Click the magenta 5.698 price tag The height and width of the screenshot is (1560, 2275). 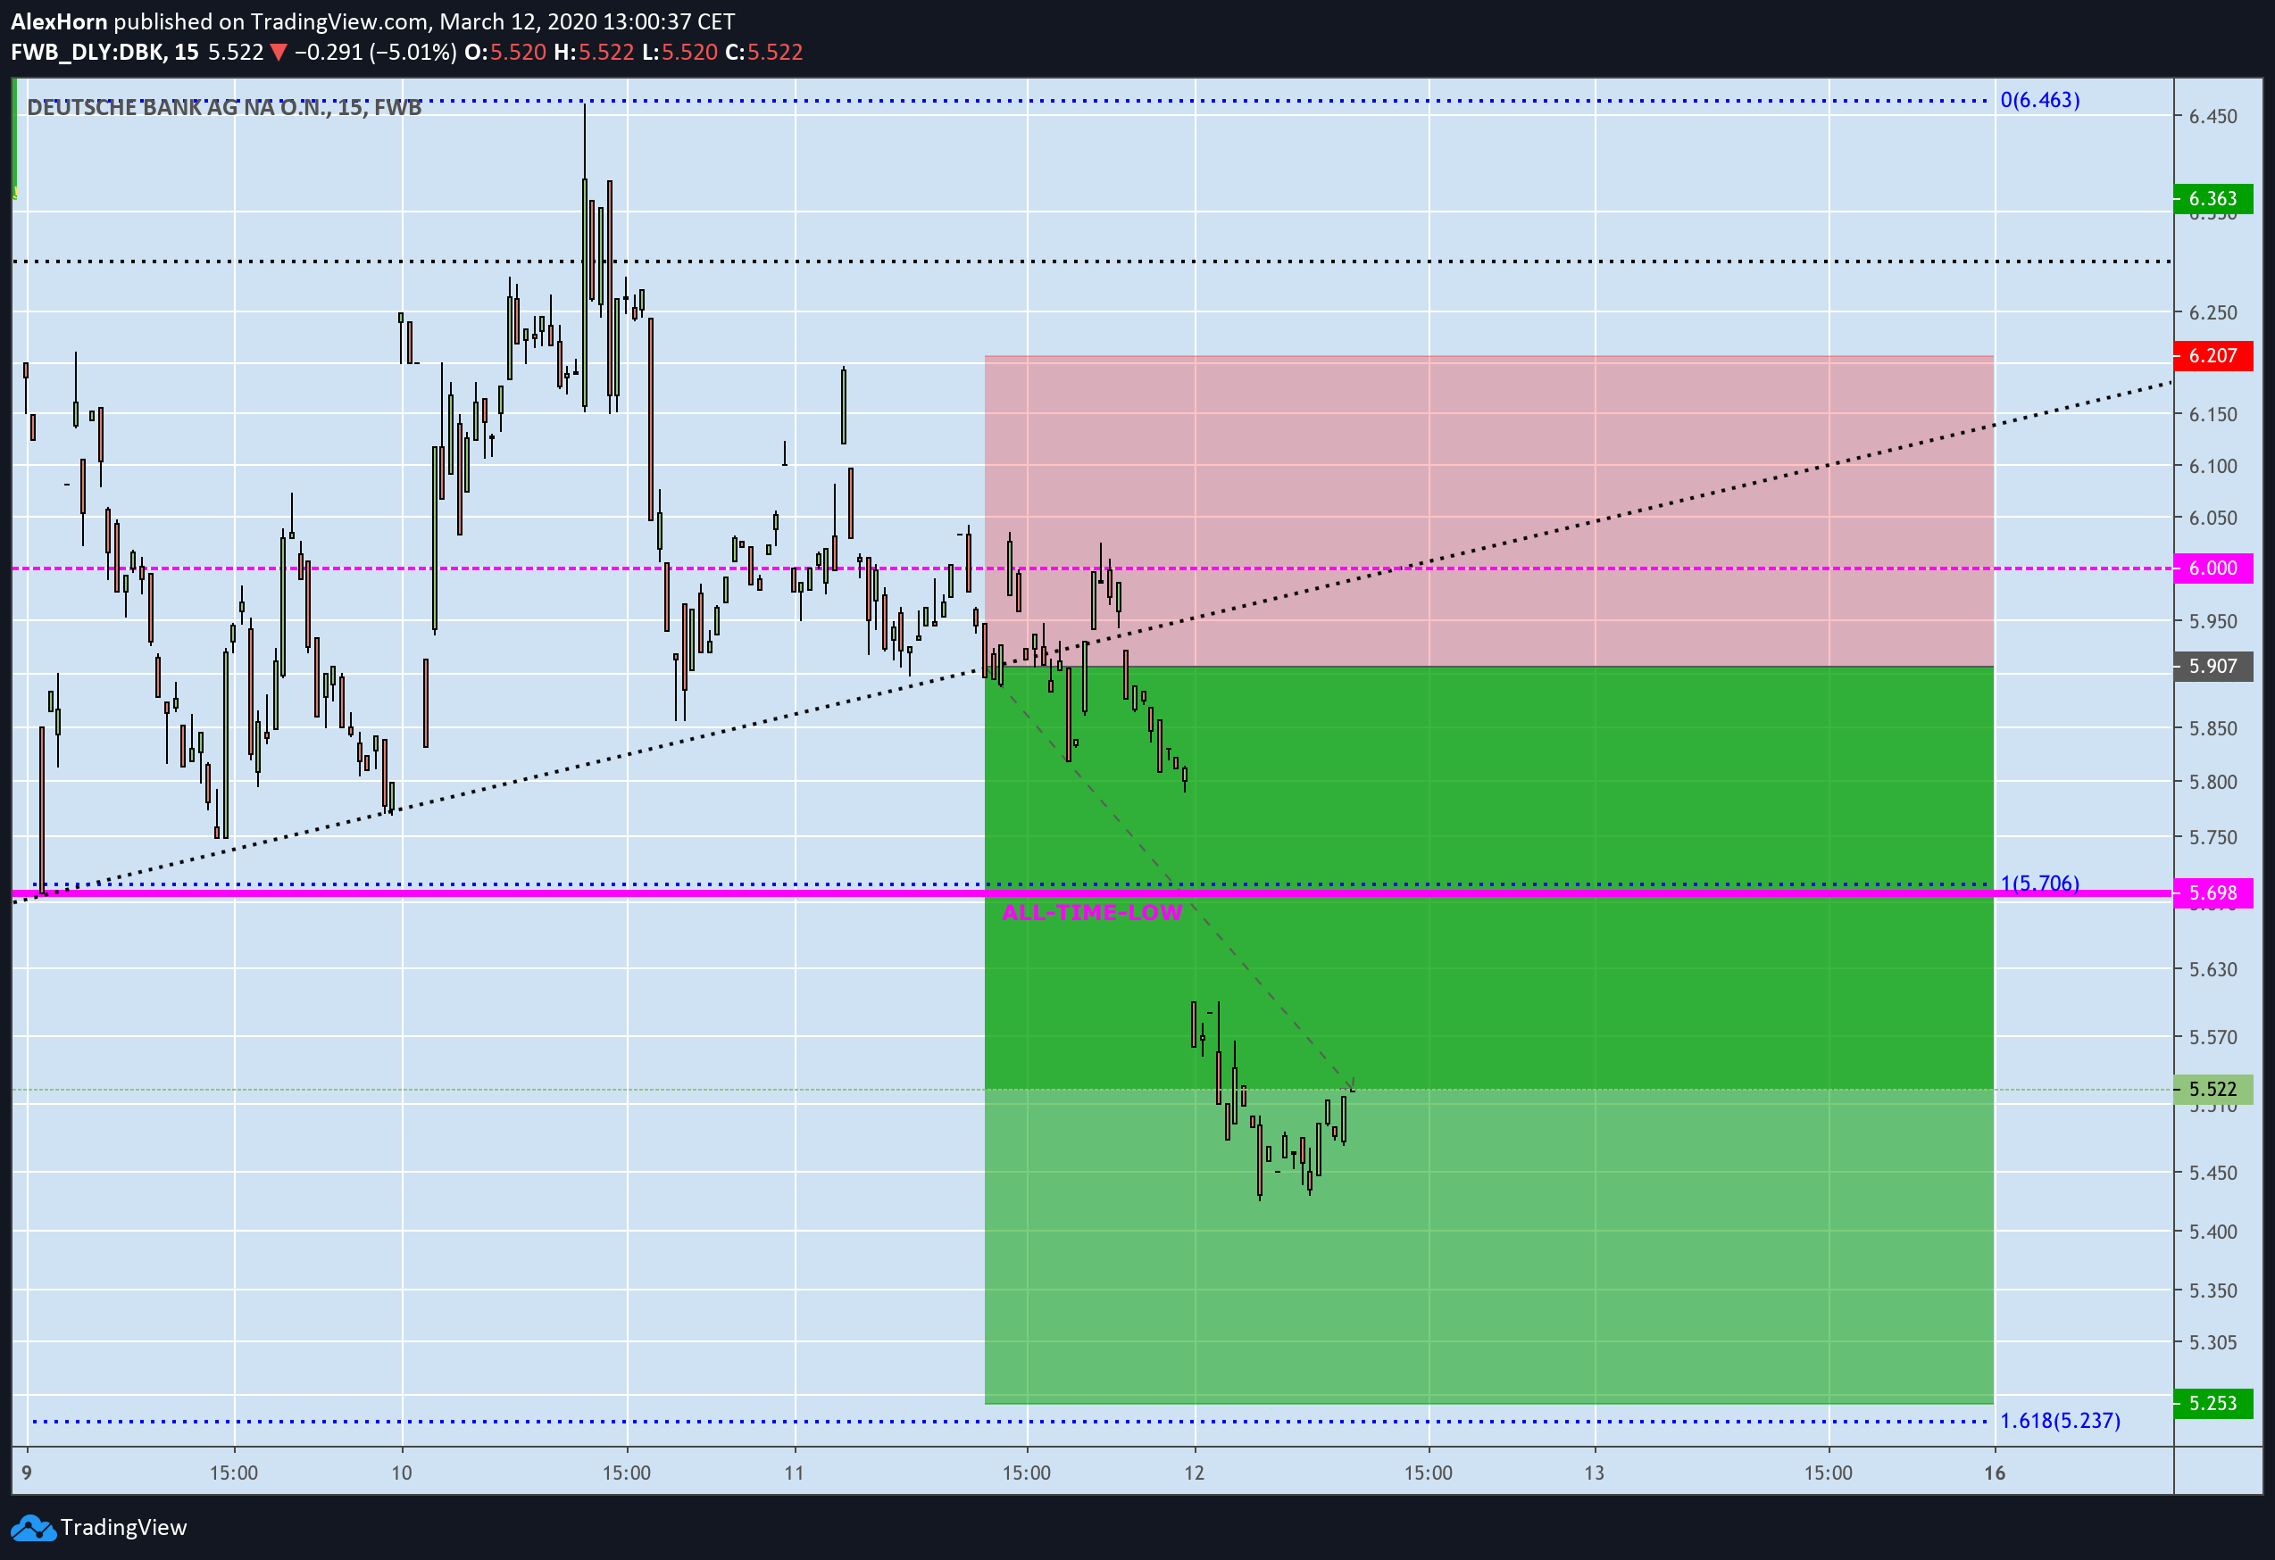tap(2213, 892)
